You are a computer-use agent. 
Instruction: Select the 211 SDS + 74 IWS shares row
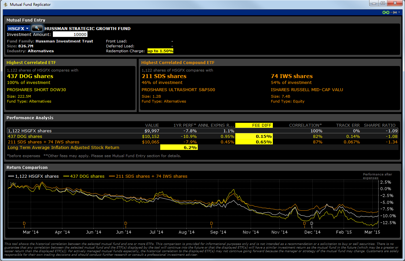pyautogui.click(x=202, y=142)
